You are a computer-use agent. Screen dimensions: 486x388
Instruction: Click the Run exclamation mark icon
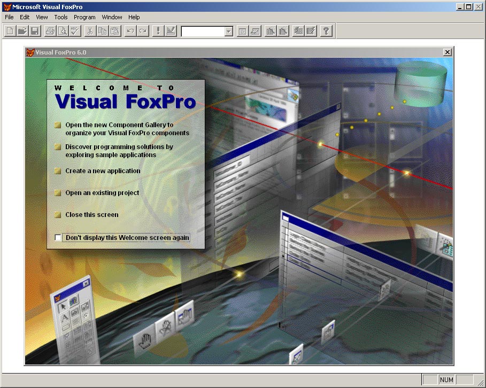[x=158, y=31]
